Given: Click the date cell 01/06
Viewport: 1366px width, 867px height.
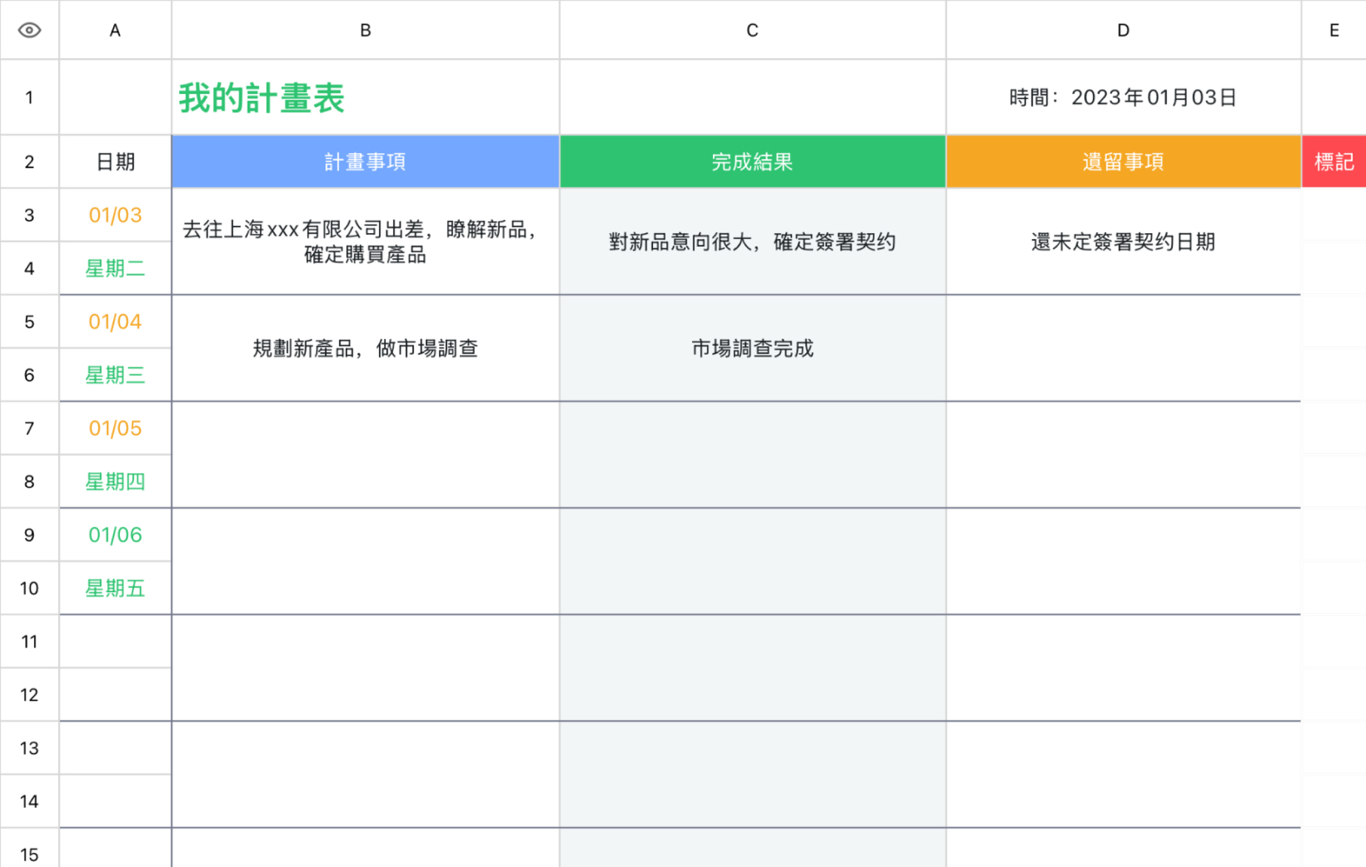Looking at the screenshot, I should (x=115, y=535).
